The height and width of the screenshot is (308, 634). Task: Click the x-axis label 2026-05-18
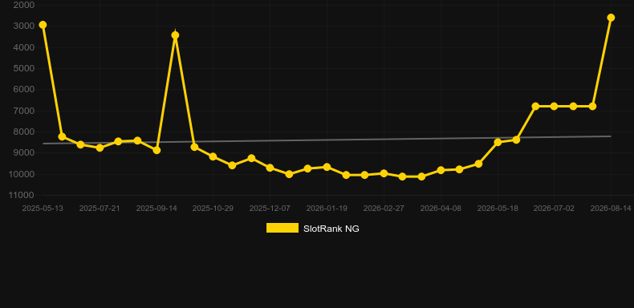(x=498, y=209)
